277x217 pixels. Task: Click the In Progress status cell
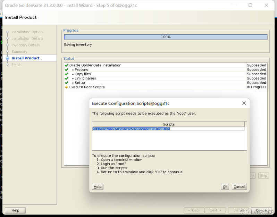[257, 87]
